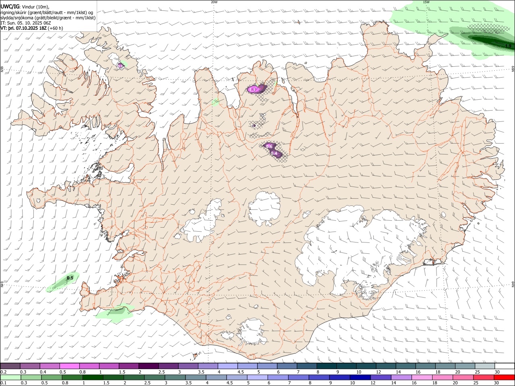This screenshot has width=515, height=386.
Task: Click the 'VT: þri. 07.10.2025 18Z' valid time
Action: (24, 28)
